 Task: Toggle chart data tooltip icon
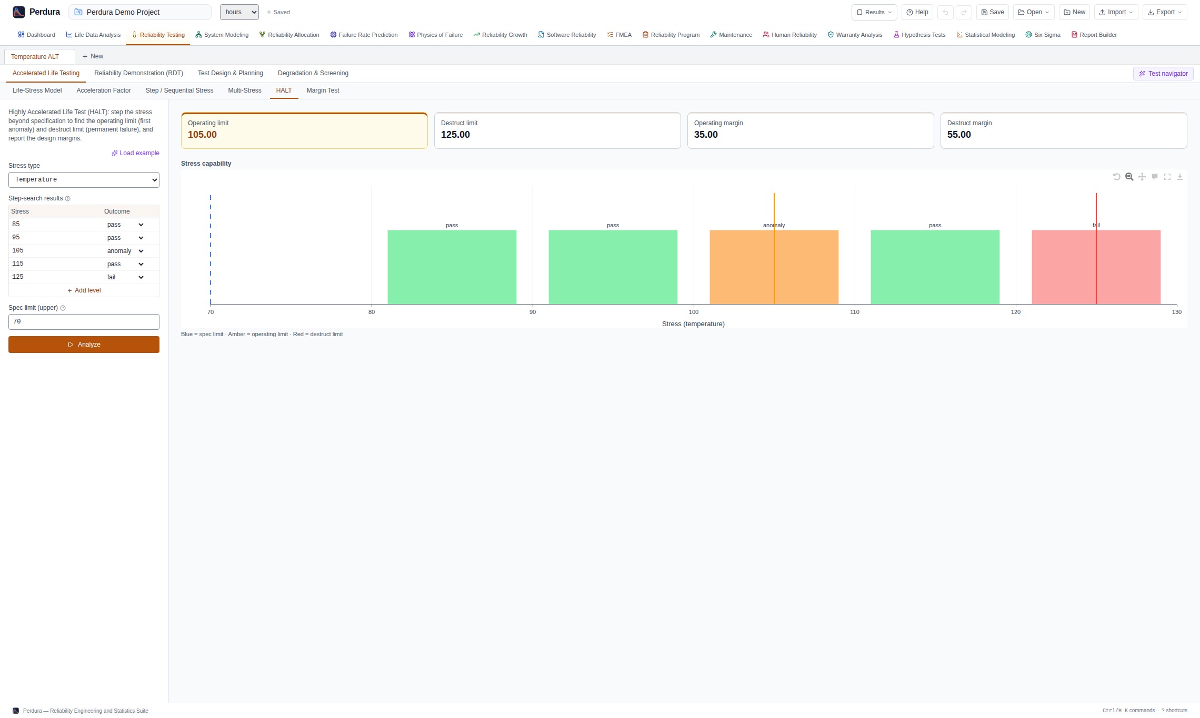[1154, 177]
